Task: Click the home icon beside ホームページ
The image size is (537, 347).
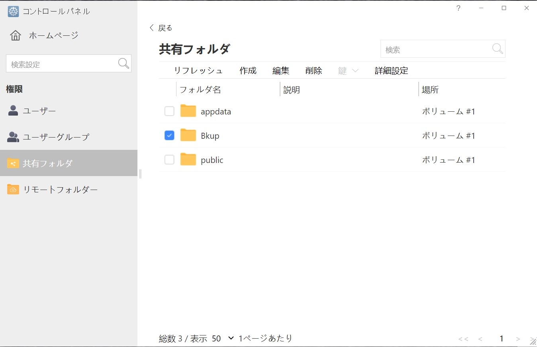Action: (16, 35)
